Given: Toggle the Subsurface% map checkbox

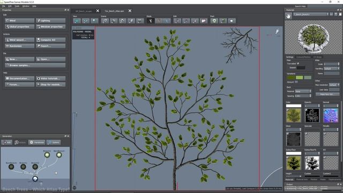Looking at the screenshot, I should point(306,157).
